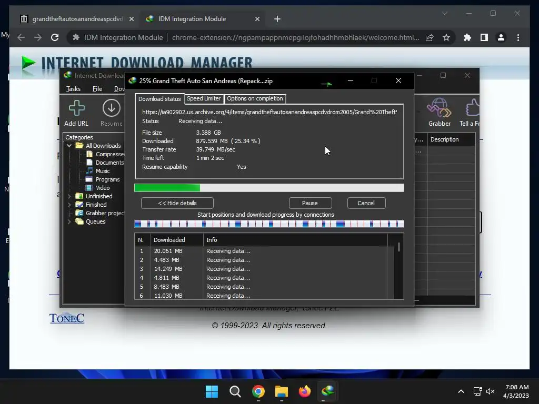Go back in Chrome browser
Screen dimensions: 539x404
coord(21,37)
